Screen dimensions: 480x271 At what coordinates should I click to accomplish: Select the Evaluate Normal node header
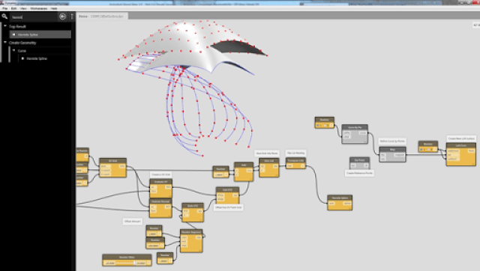coord(160,201)
